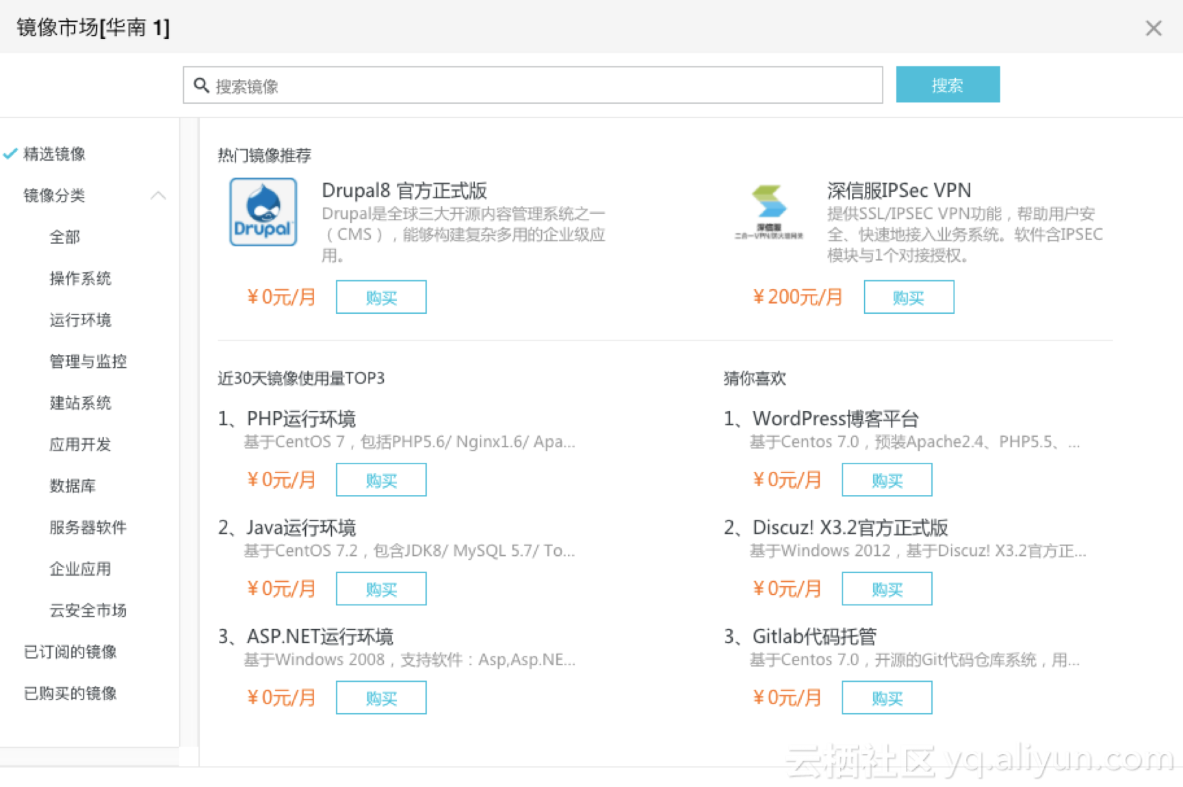Screen dimensions: 1183x787
Task: Open 已订阅的镜像 in the sidebar
Action: click(70, 652)
